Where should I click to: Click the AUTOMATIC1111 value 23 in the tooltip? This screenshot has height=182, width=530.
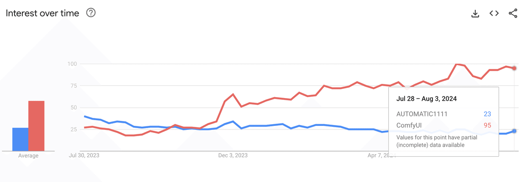click(487, 114)
